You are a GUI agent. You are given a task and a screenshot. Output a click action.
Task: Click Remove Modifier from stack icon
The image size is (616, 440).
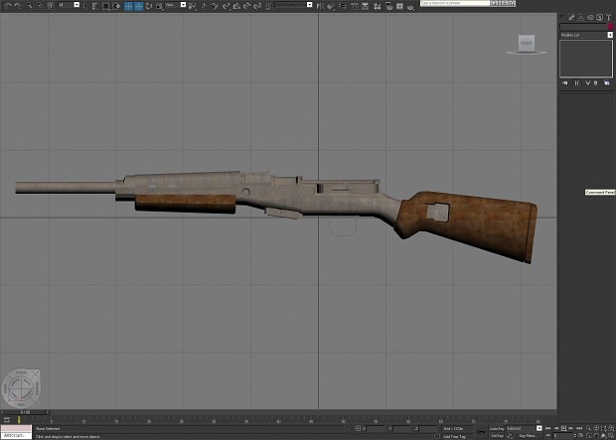pyautogui.click(x=595, y=82)
